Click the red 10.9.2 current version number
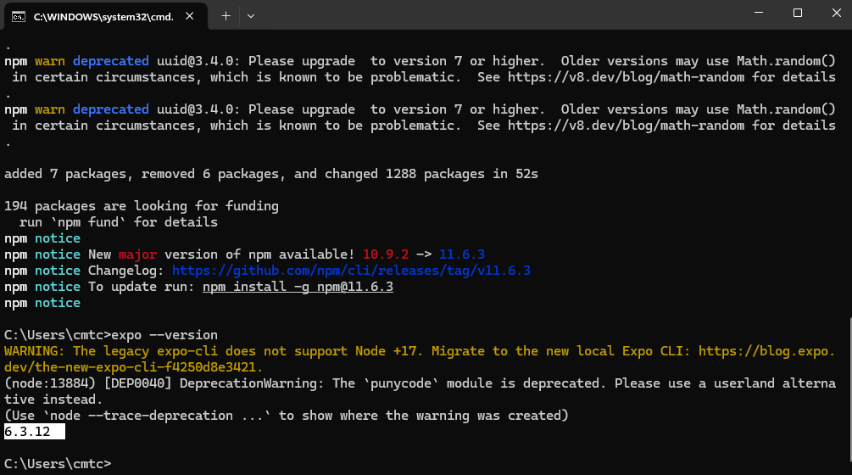 (385, 254)
